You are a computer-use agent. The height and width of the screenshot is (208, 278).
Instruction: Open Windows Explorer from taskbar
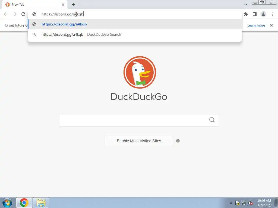click(41, 203)
